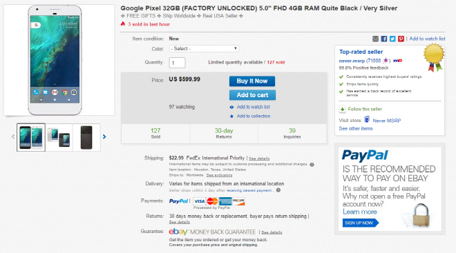Click the Never MSRP store icon
This screenshot has height=253, width=456.
pyautogui.click(x=367, y=120)
